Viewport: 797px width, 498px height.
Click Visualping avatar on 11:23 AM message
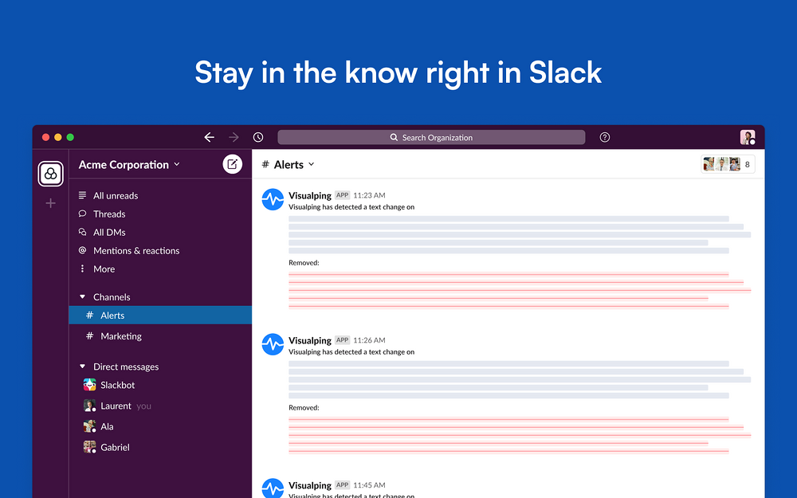273,200
